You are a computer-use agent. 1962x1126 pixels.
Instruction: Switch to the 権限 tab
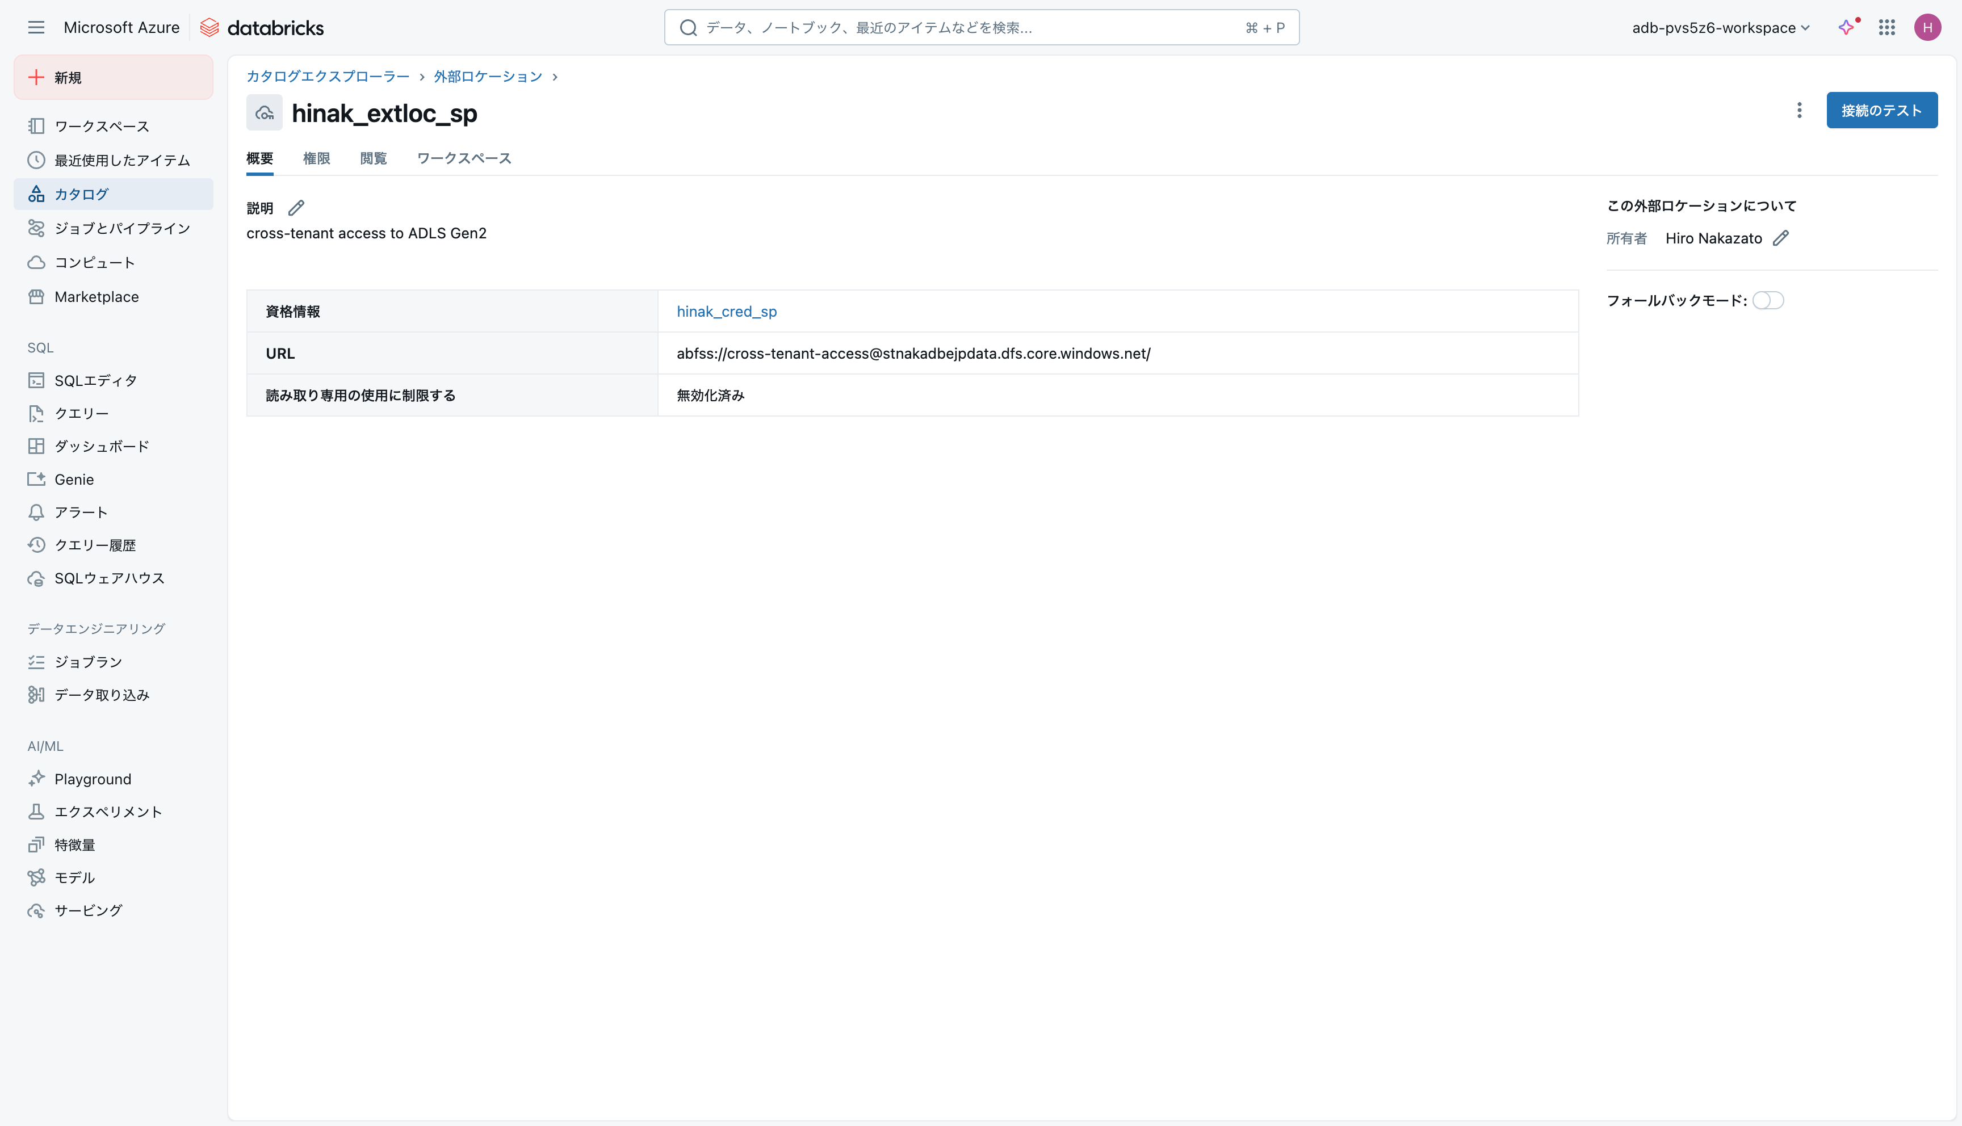click(316, 158)
